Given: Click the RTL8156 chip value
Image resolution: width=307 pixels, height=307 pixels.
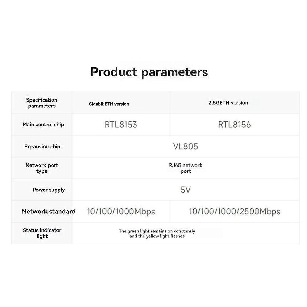Looking at the screenshot, I should (234, 125).
